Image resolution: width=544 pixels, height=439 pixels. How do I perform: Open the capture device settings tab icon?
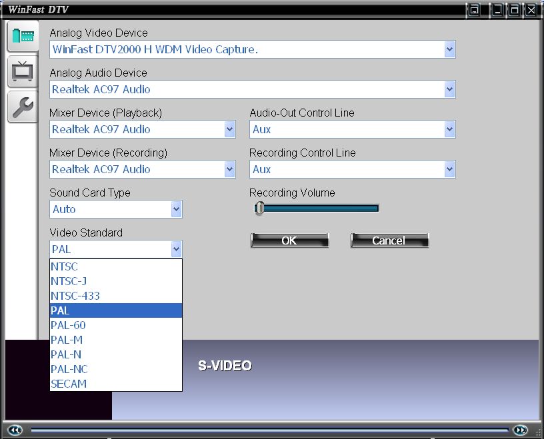[x=23, y=36]
